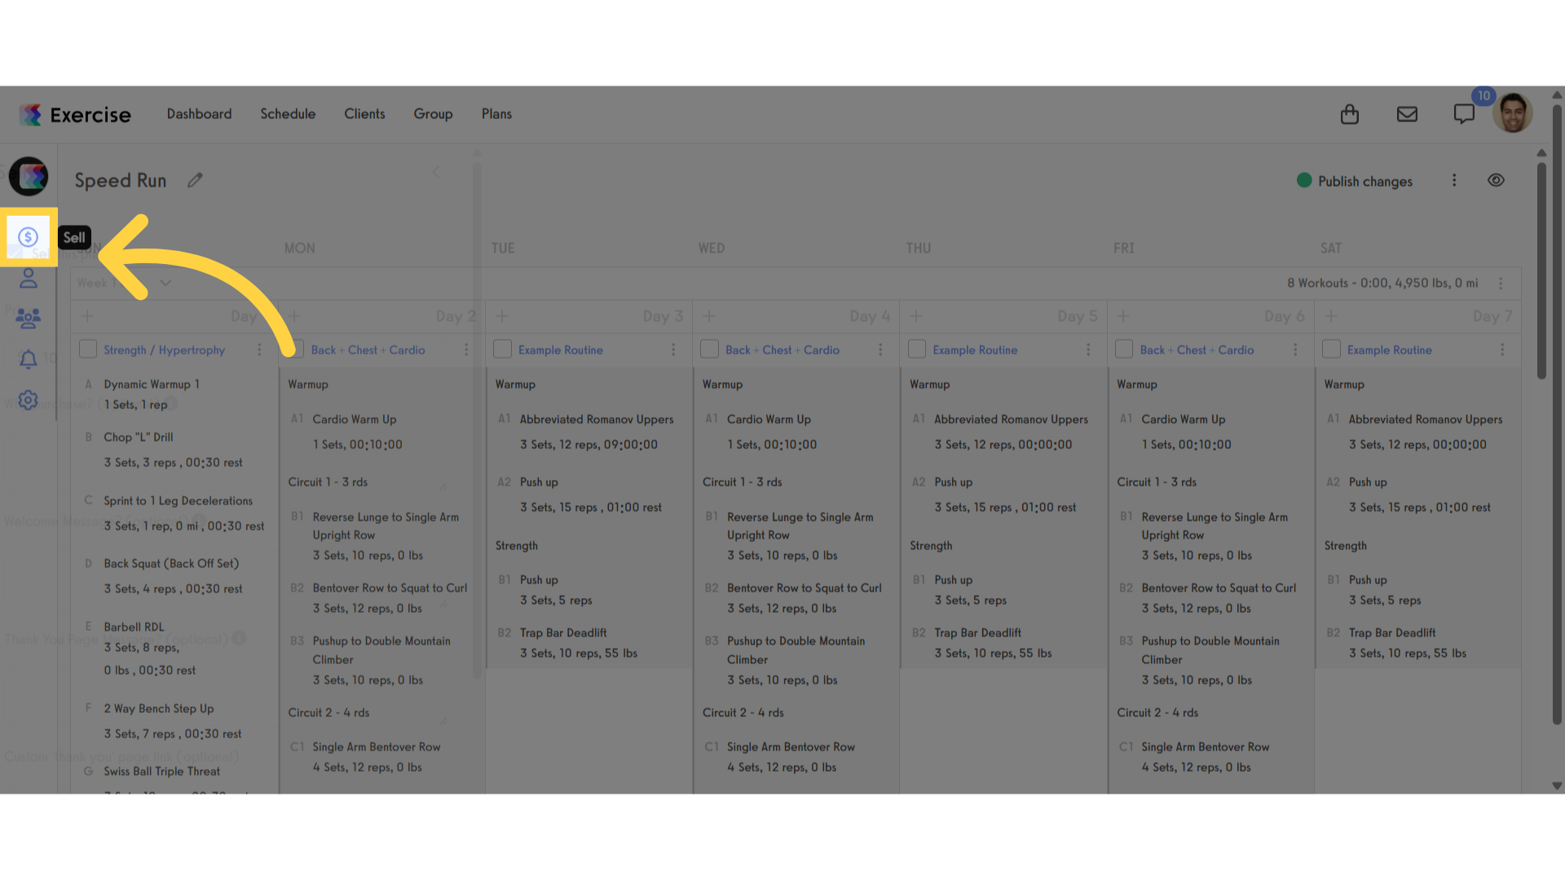Open the settings gear in sidebar
This screenshot has width=1565, height=880.
coord(29,400)
